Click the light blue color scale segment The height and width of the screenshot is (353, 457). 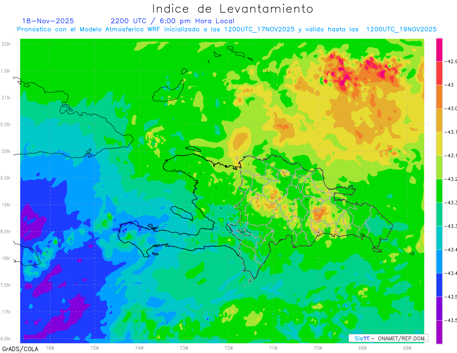[x=439, y=261]
